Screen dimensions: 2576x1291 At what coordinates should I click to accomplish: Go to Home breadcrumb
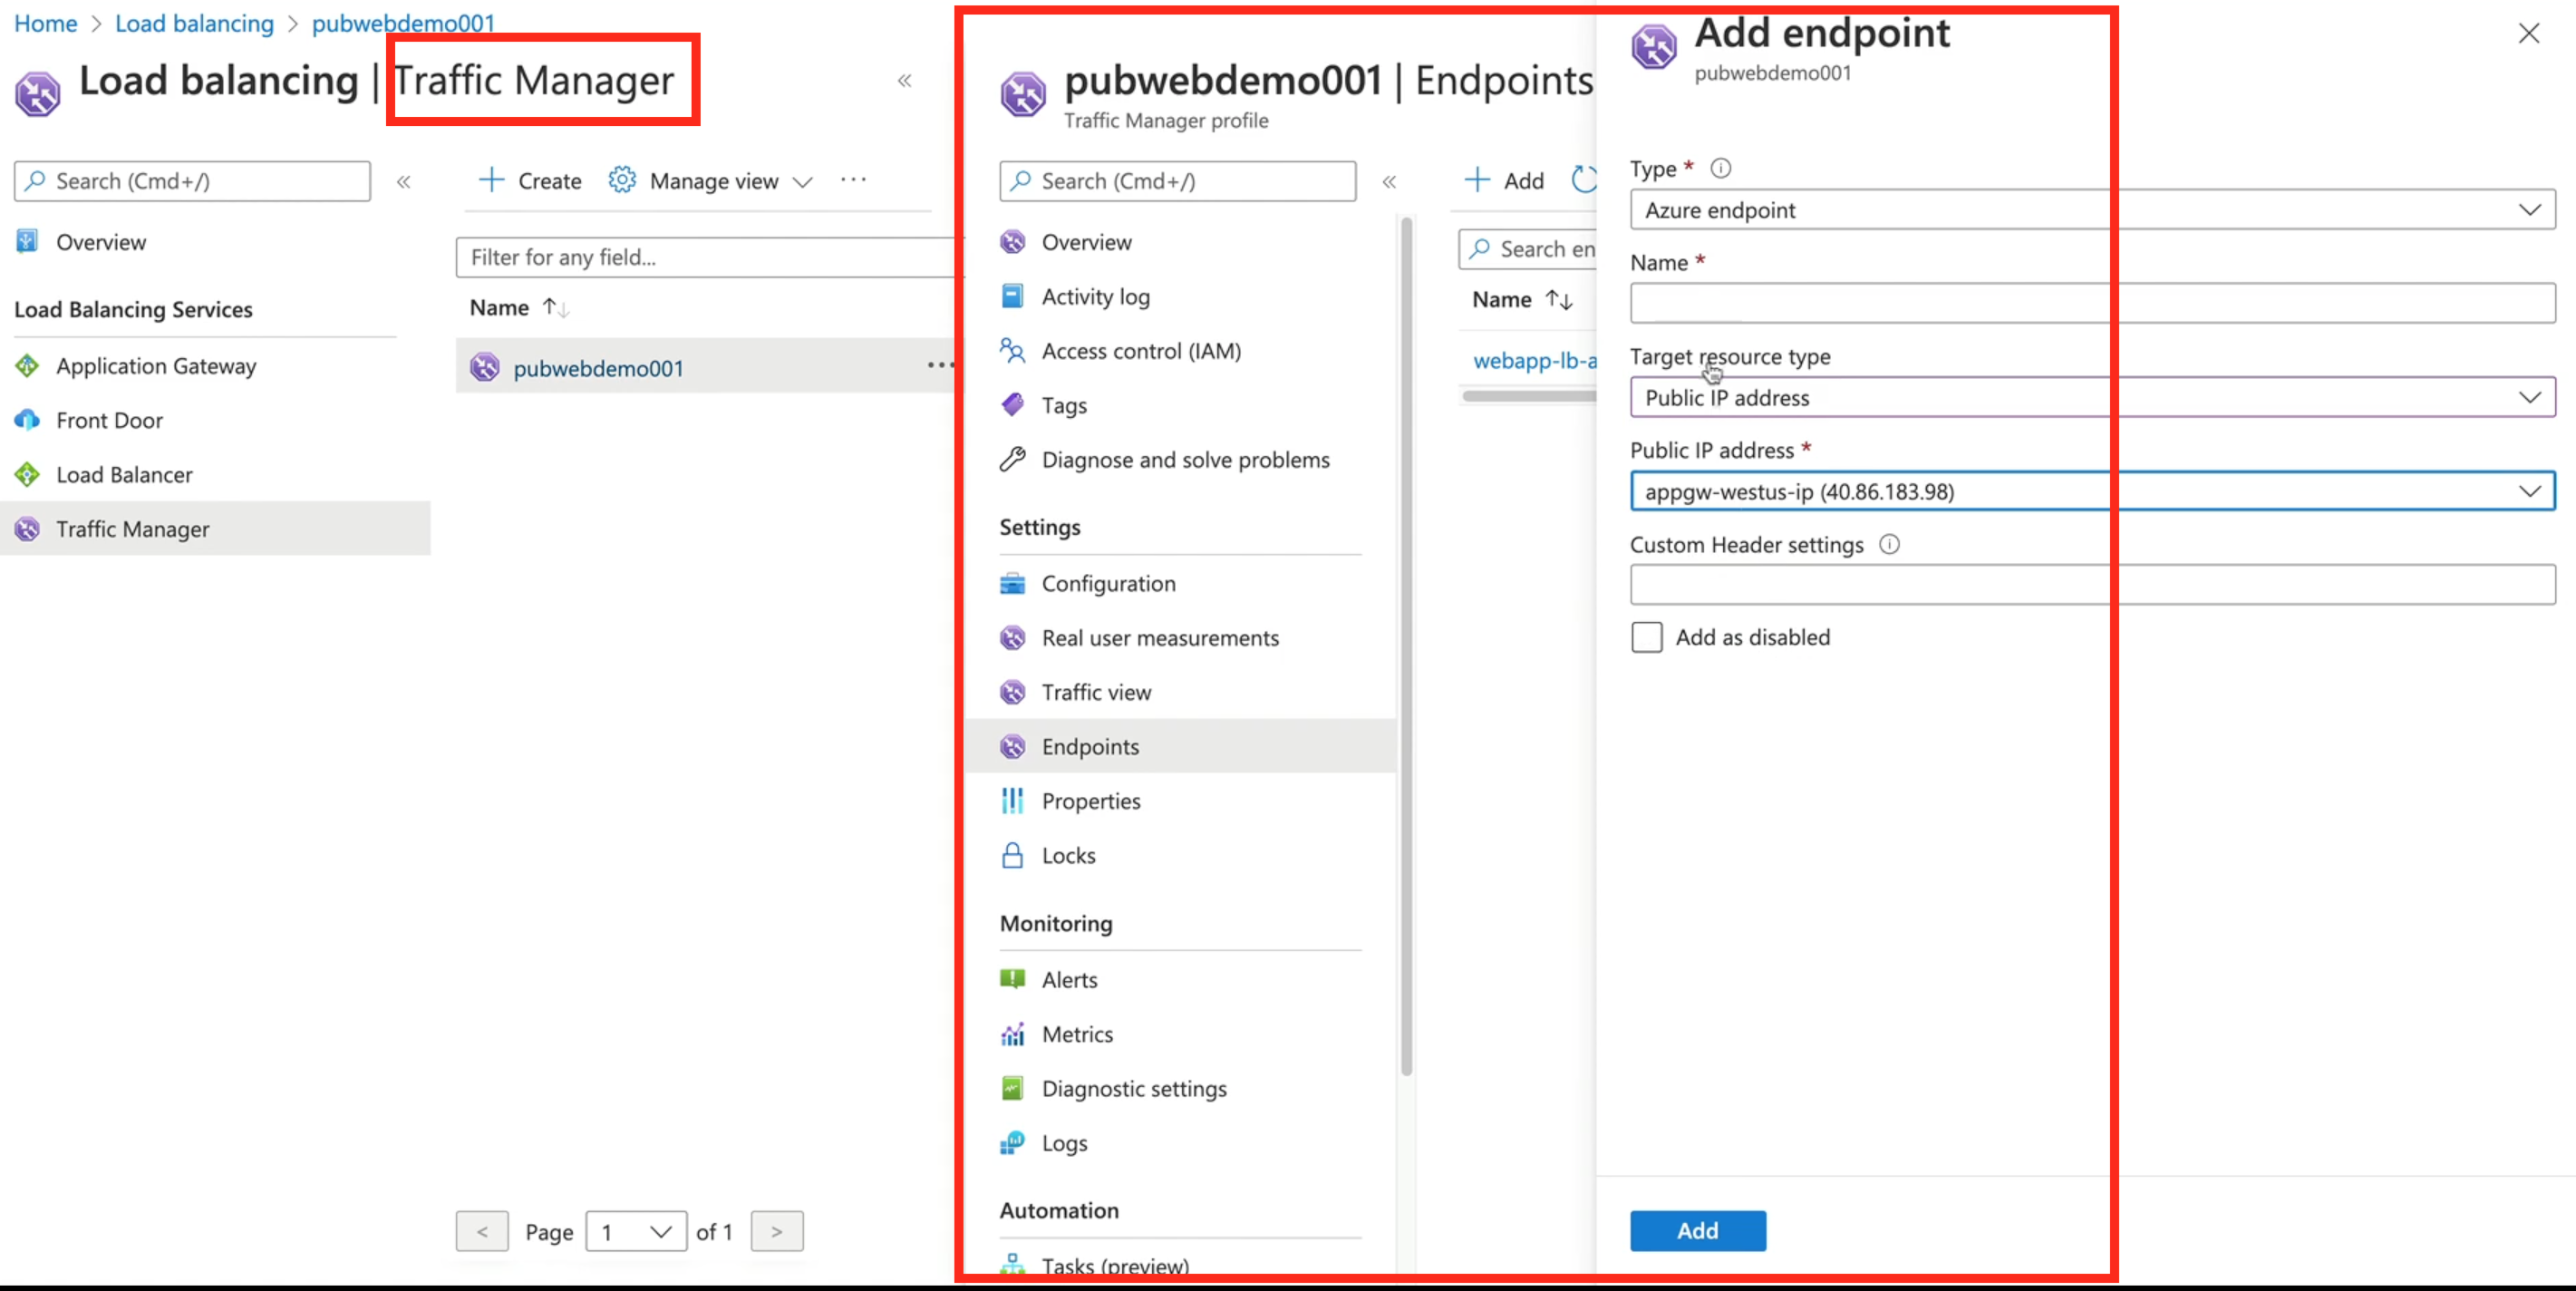(x=45, y=23)
